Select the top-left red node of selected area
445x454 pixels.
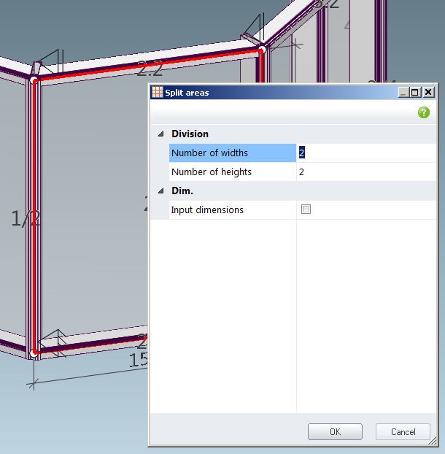click(34, 79)
